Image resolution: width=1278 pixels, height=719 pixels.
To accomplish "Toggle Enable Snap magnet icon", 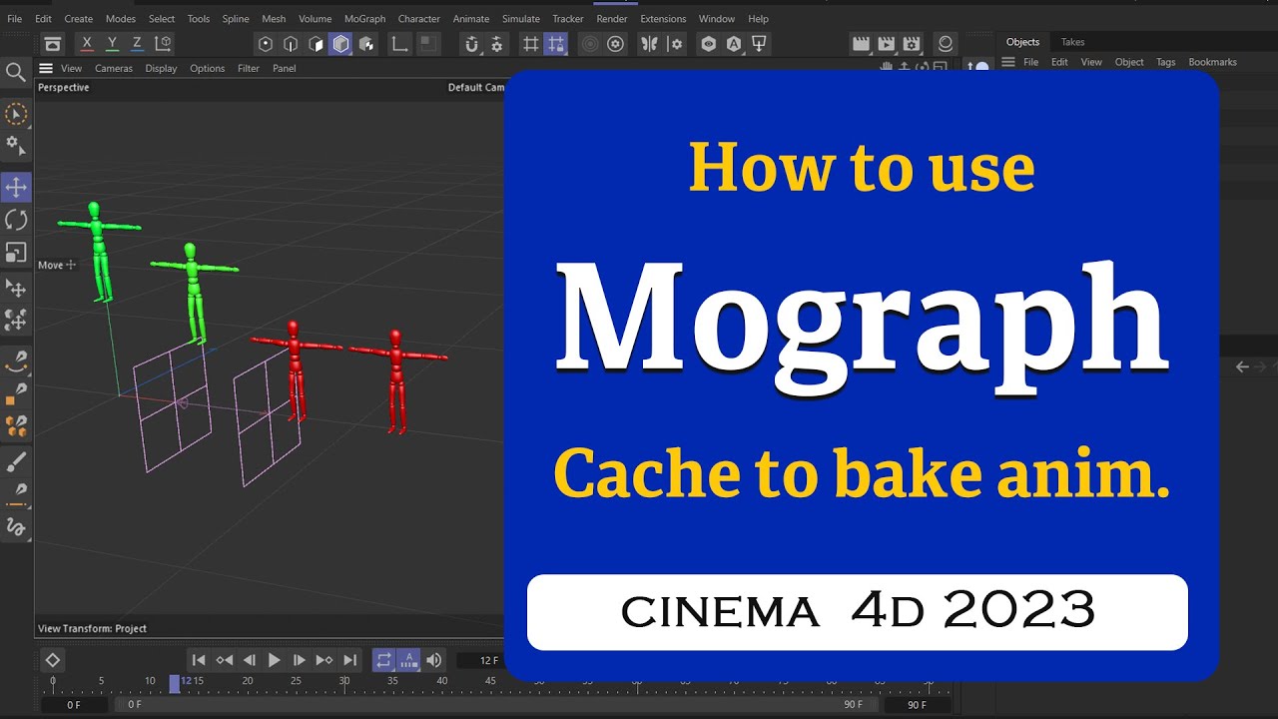I will [x=472, y=44].
